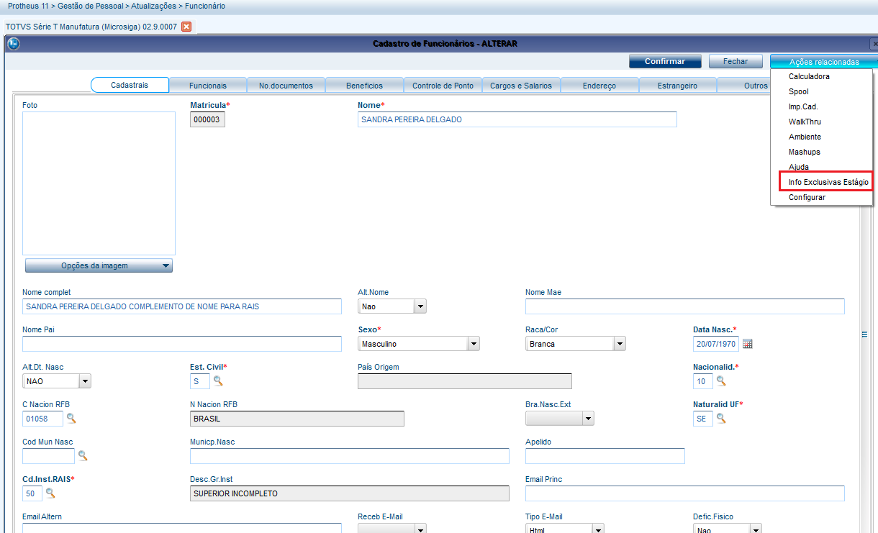
Task: Switch to the No.documentos tab
Action: tap(286, 86)
